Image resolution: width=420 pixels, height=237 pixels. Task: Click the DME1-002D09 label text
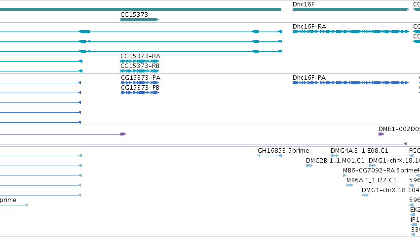pyautogui.click(x=399, y=129)
